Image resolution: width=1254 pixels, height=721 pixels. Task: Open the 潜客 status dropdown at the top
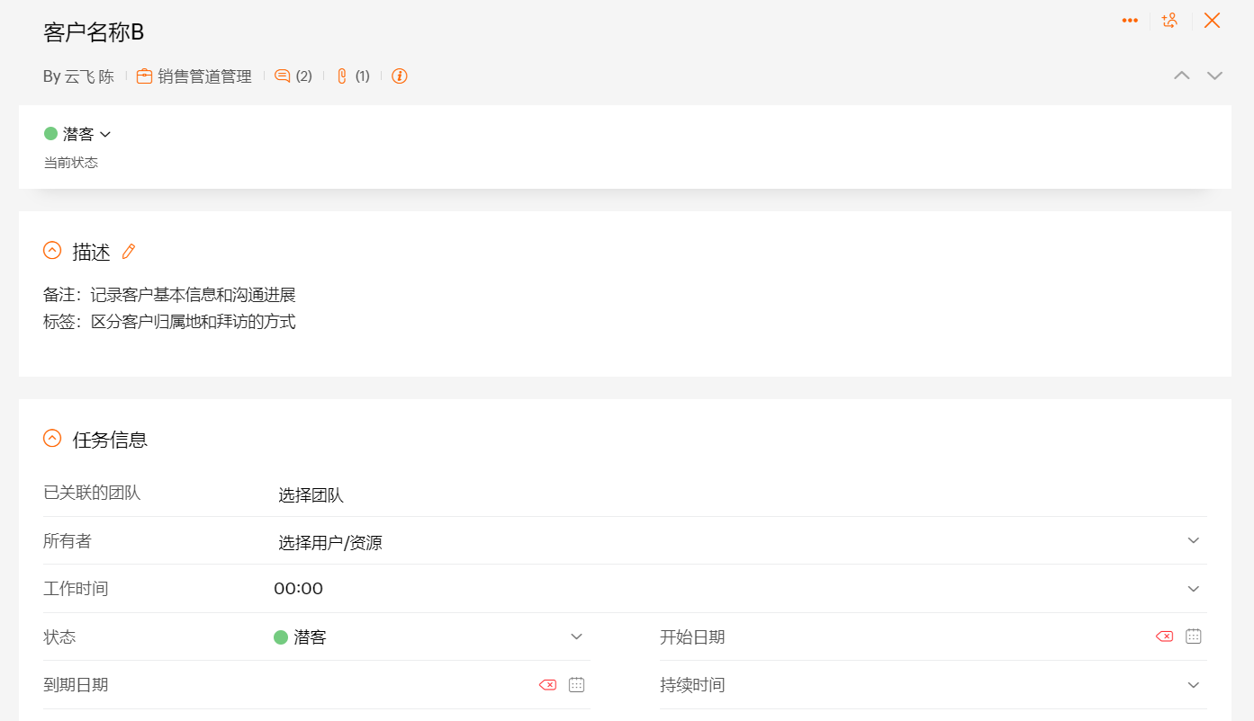(x=104, y=133)
